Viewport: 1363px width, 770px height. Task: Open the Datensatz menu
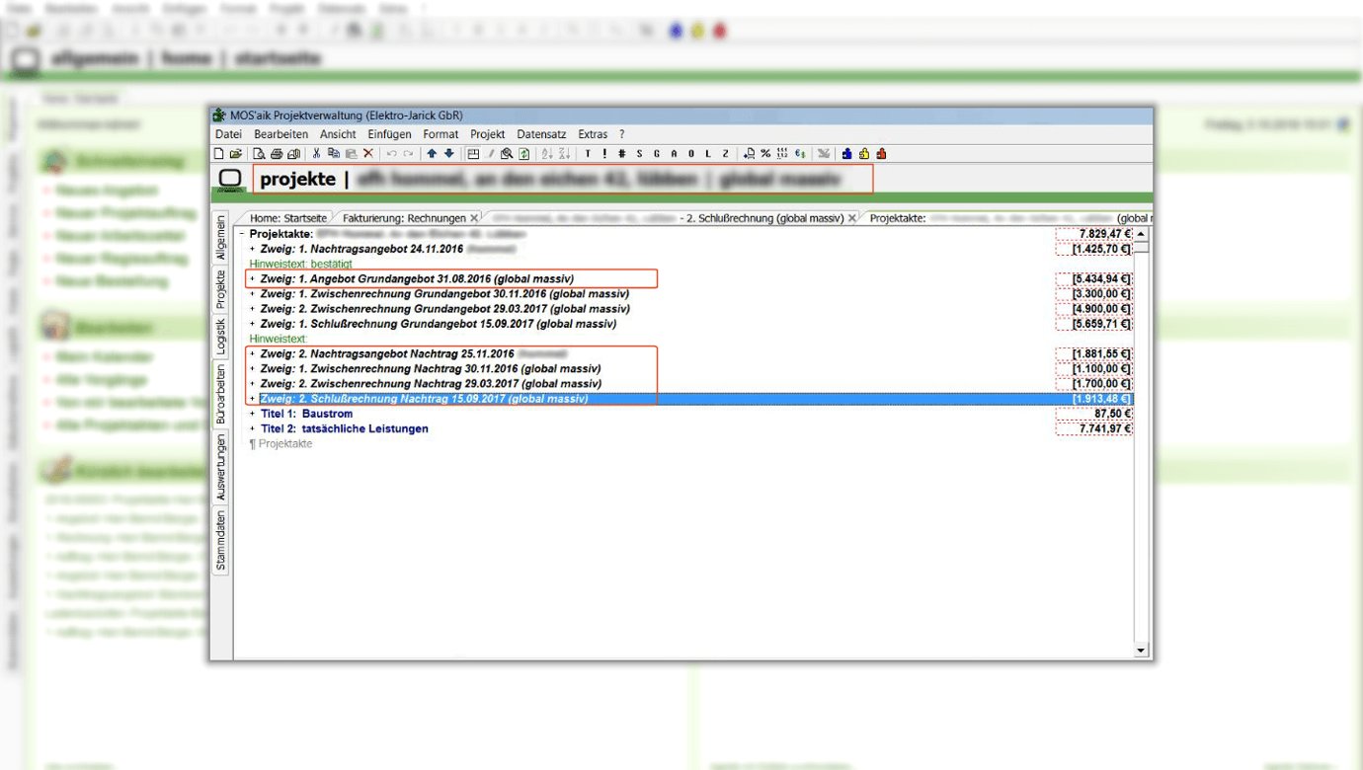pos(541,134)
